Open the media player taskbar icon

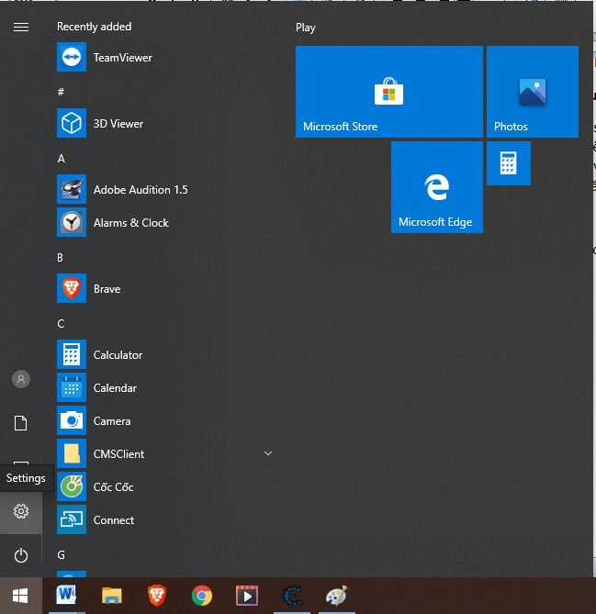(247, 596)
